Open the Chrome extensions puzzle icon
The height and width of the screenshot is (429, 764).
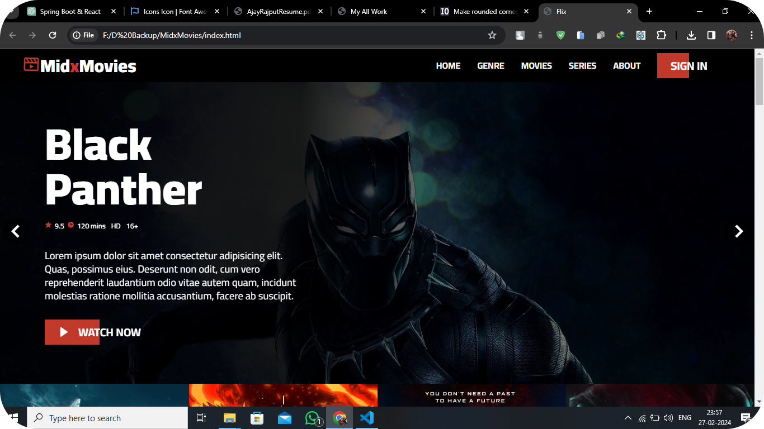point(661,35)
